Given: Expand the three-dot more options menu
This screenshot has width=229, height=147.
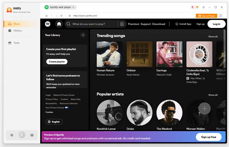Looking at the screenshot, I should click(x=220, y=16).
